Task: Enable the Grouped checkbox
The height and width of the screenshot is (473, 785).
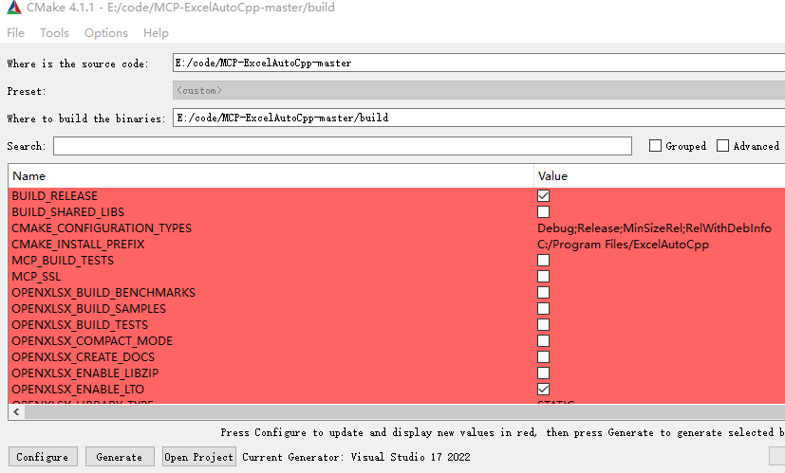Action: tap(655, 145)
